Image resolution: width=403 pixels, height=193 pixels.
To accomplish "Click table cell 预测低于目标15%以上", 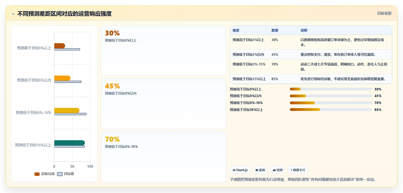I will coord(249,79).
